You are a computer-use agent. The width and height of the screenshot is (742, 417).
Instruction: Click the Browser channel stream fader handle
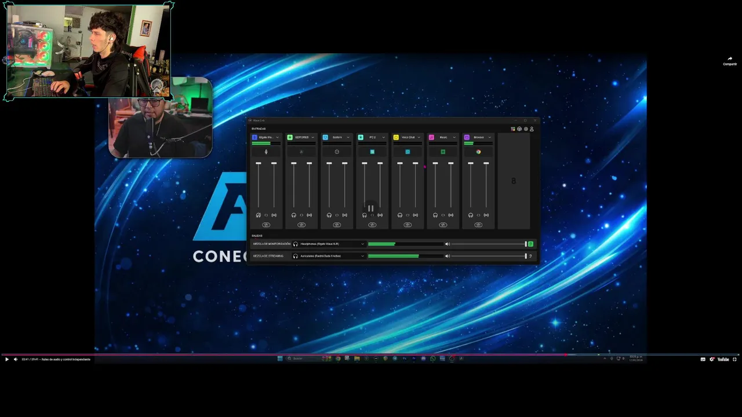click(486, 163)
